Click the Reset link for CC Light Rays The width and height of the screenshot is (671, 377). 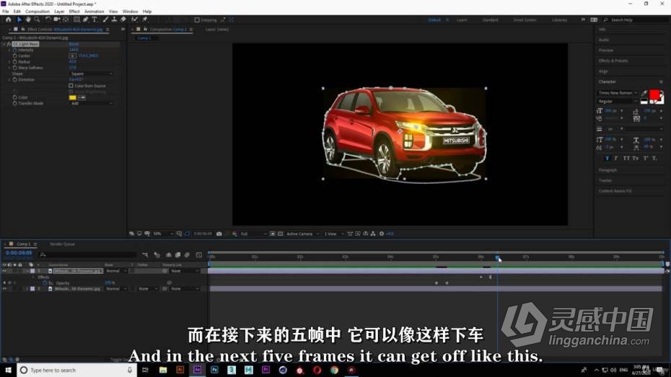(x=74, y=44)
